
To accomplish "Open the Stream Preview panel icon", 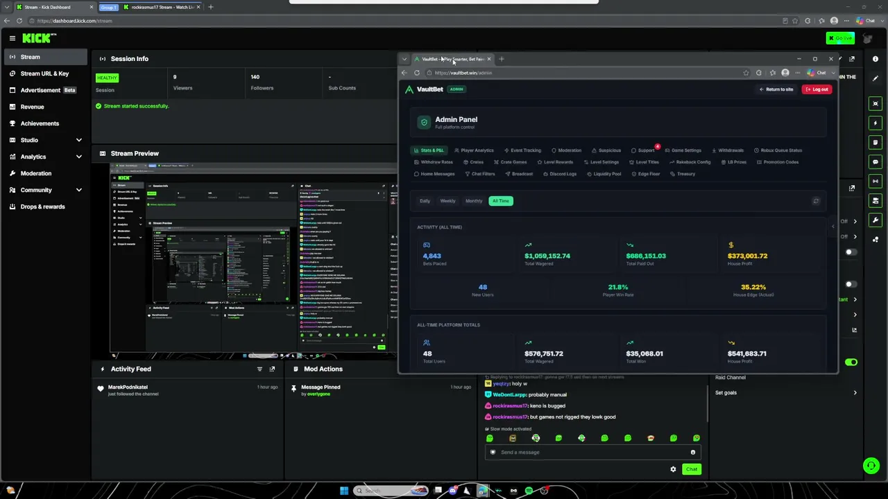I will pos(103,153).
